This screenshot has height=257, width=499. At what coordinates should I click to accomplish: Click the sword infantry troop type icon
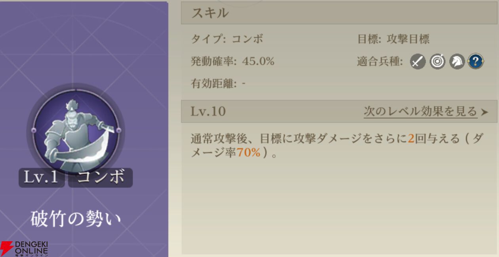[x=417, y=62]
